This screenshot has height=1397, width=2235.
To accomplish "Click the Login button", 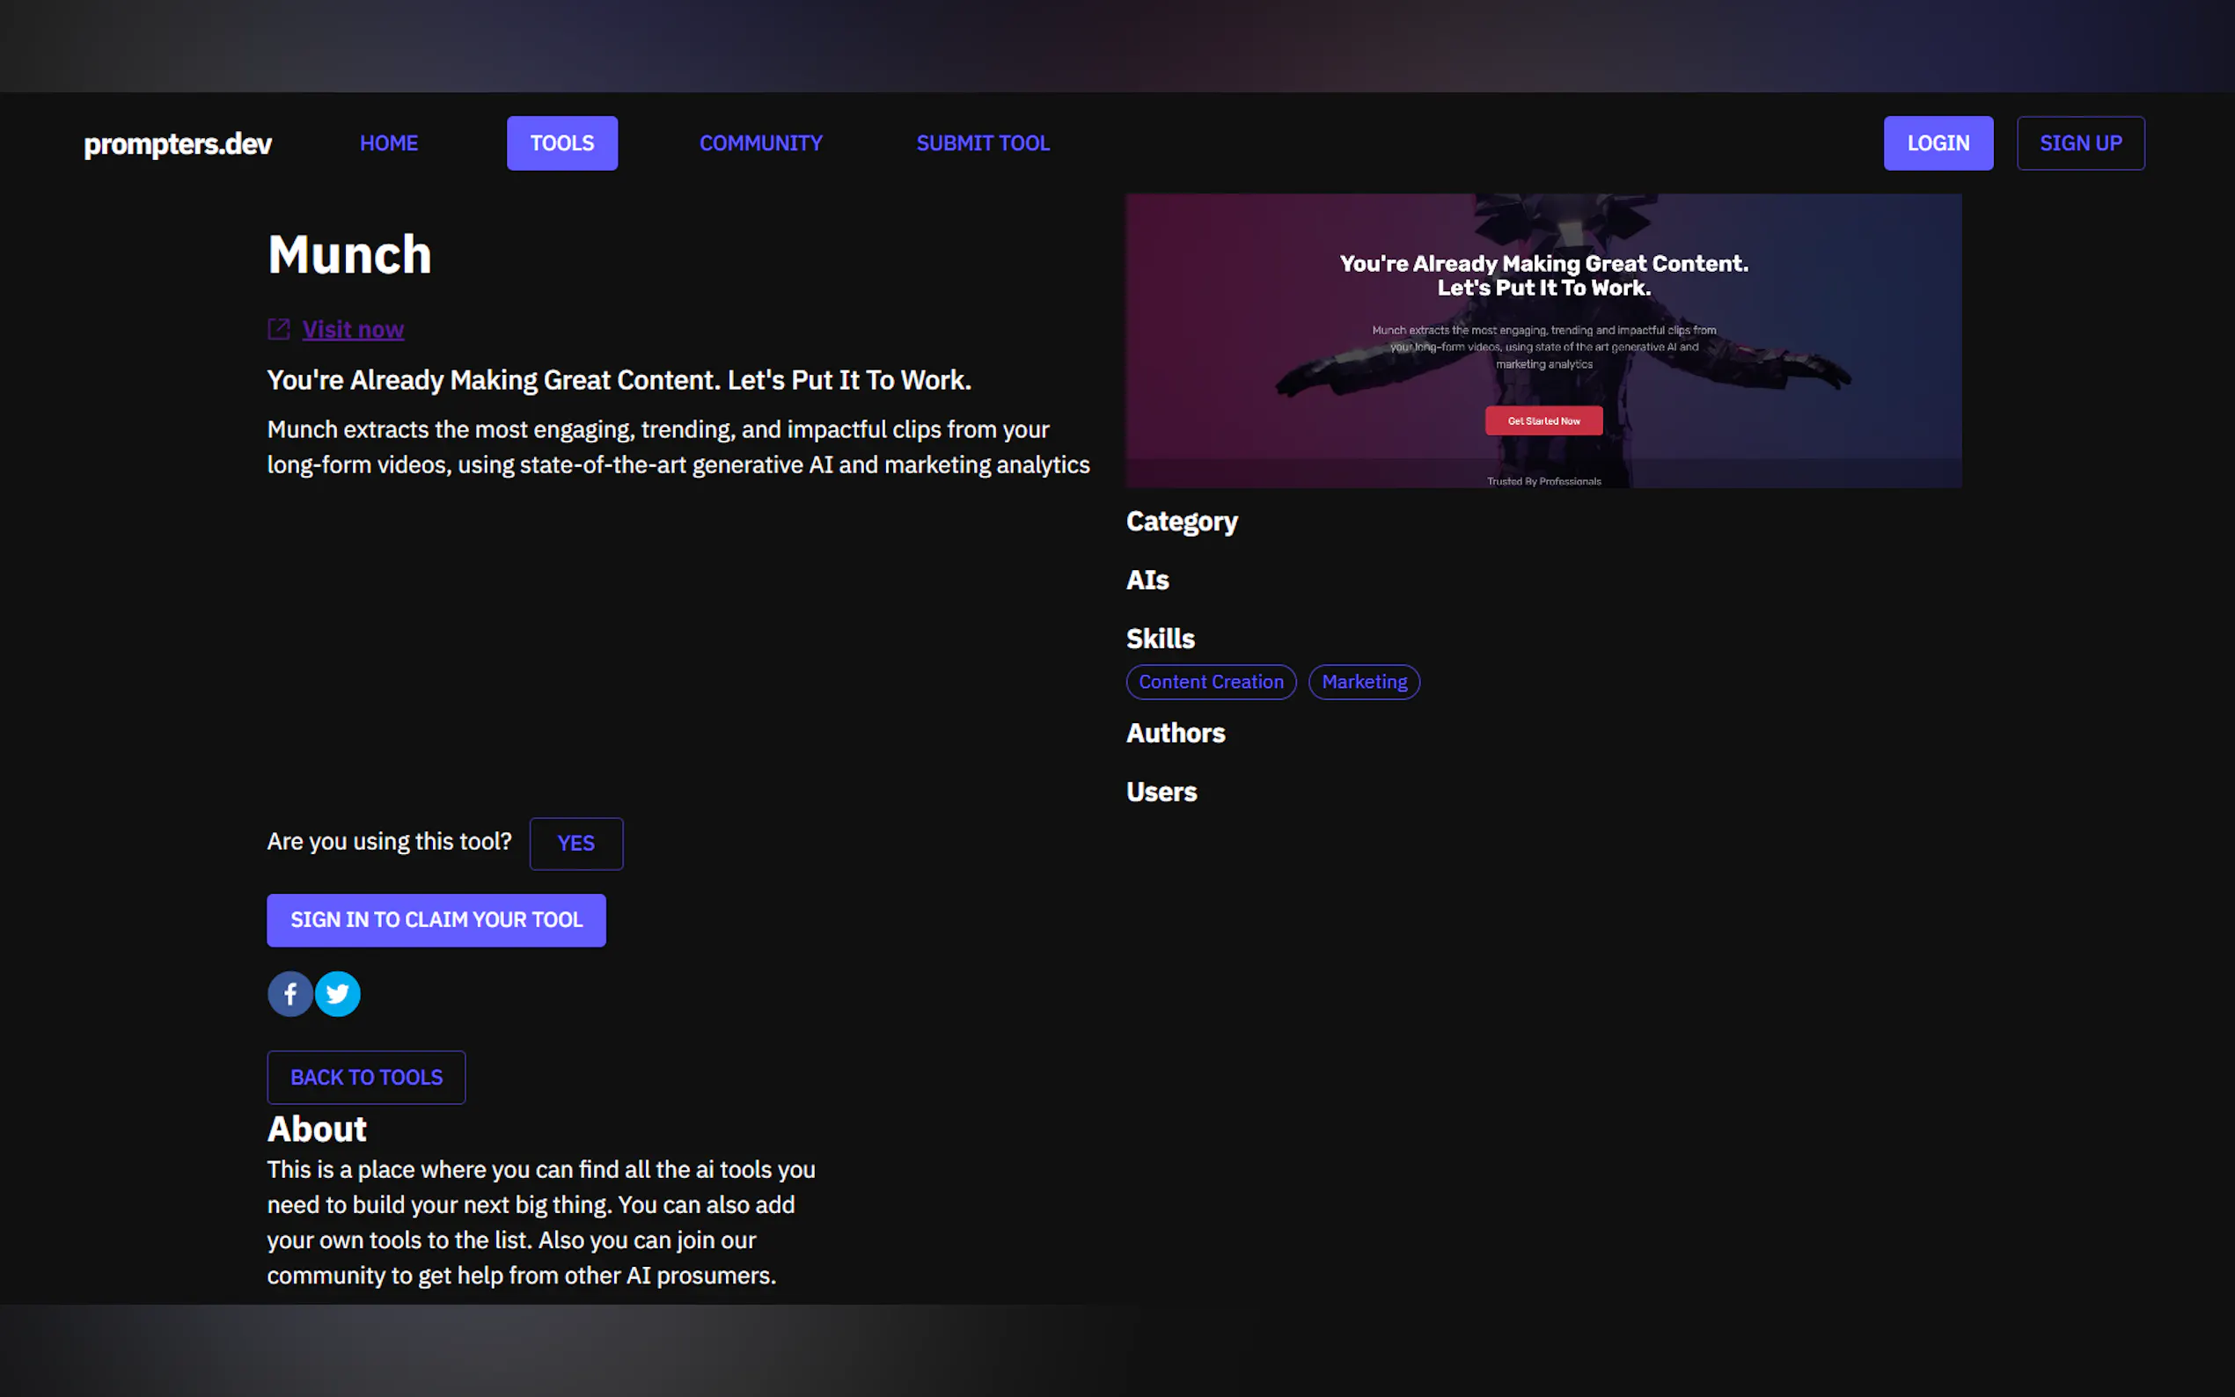I will 1938,143.
